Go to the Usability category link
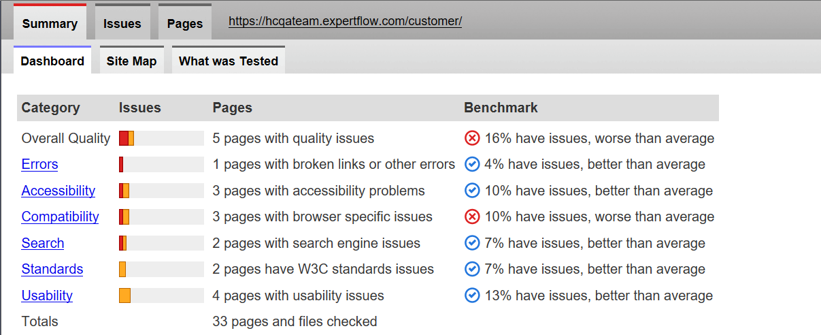This screenshot has width=821, height=335. click(x=47, y=296)
